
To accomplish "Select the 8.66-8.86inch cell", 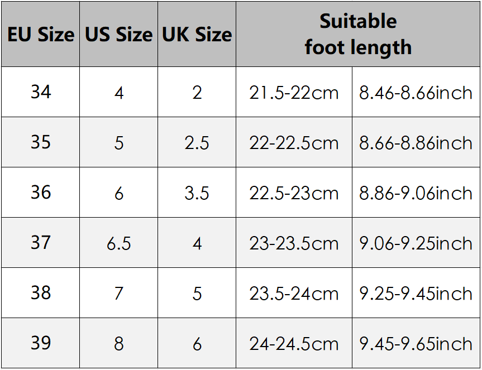I will point(416,143).
